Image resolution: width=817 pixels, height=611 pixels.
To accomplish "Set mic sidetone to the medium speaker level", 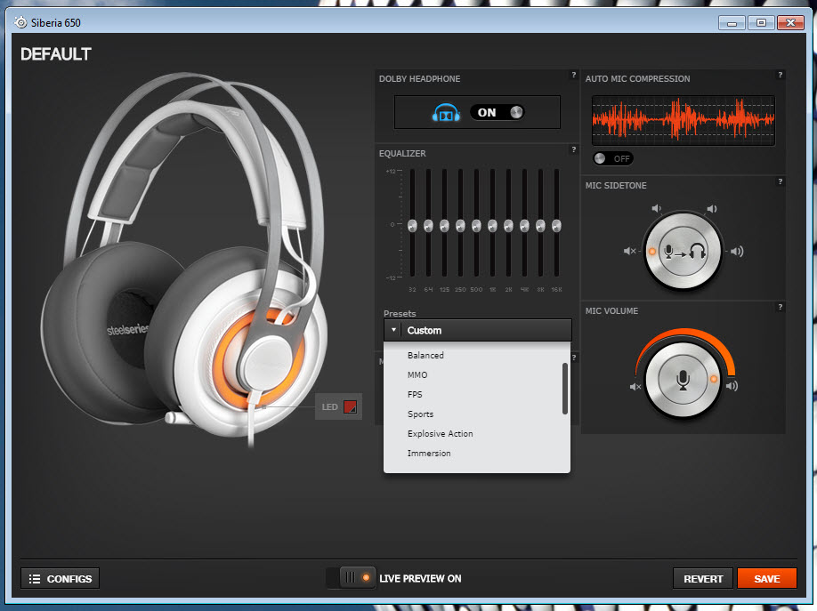I will [711, 208].
